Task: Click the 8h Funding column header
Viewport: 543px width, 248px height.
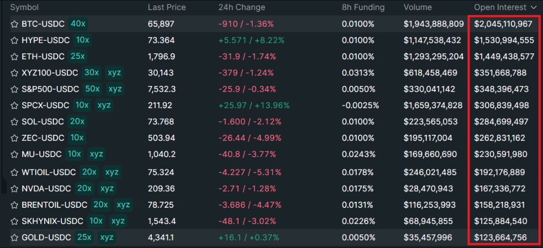Action: pos(363,7)
